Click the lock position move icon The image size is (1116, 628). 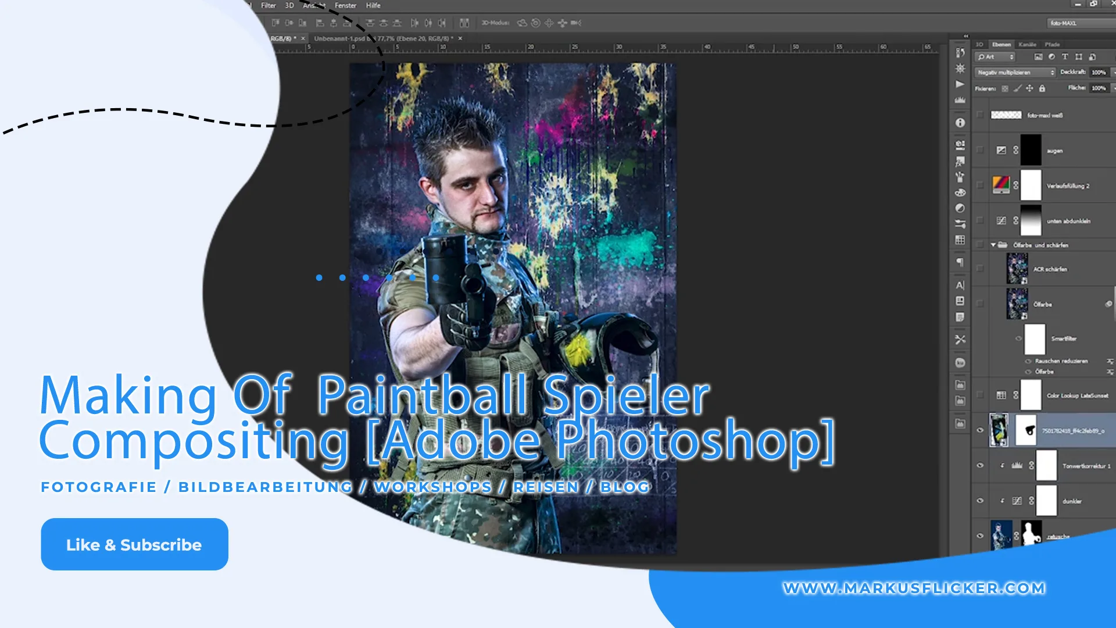(x=1029, y=88)
